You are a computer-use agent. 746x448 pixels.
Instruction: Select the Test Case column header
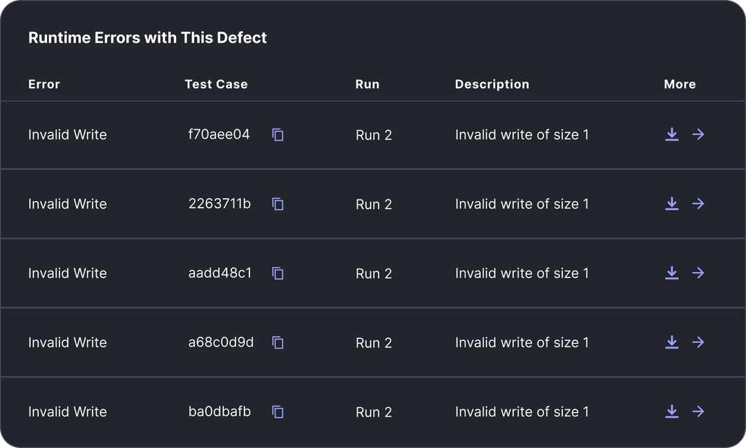(216, 84)
